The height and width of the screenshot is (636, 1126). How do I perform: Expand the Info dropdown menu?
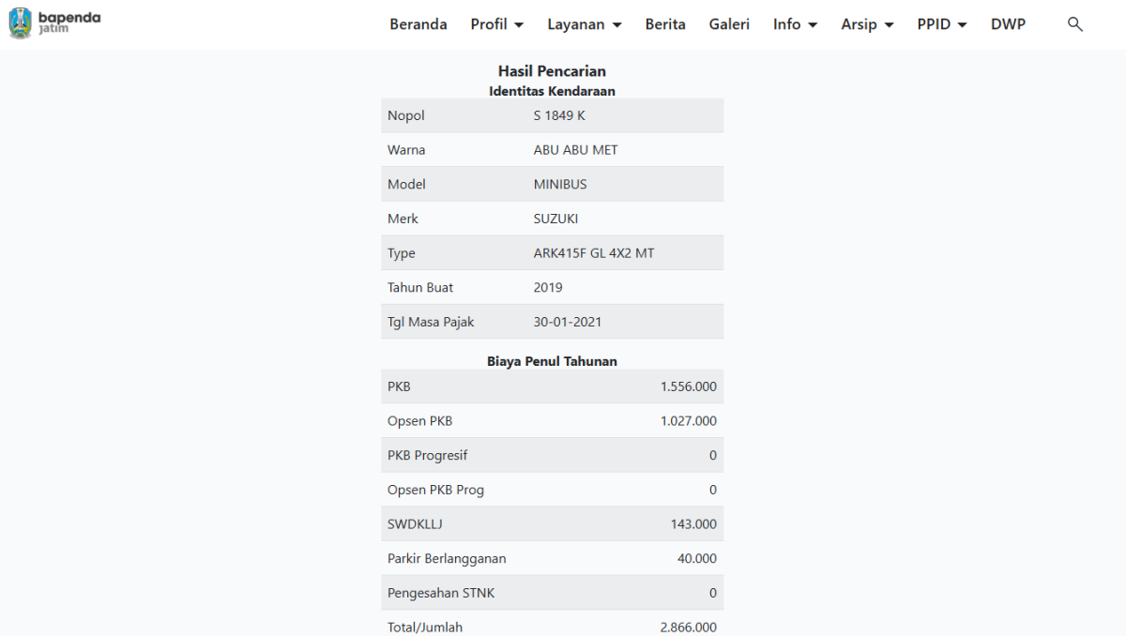click(796, 24)
